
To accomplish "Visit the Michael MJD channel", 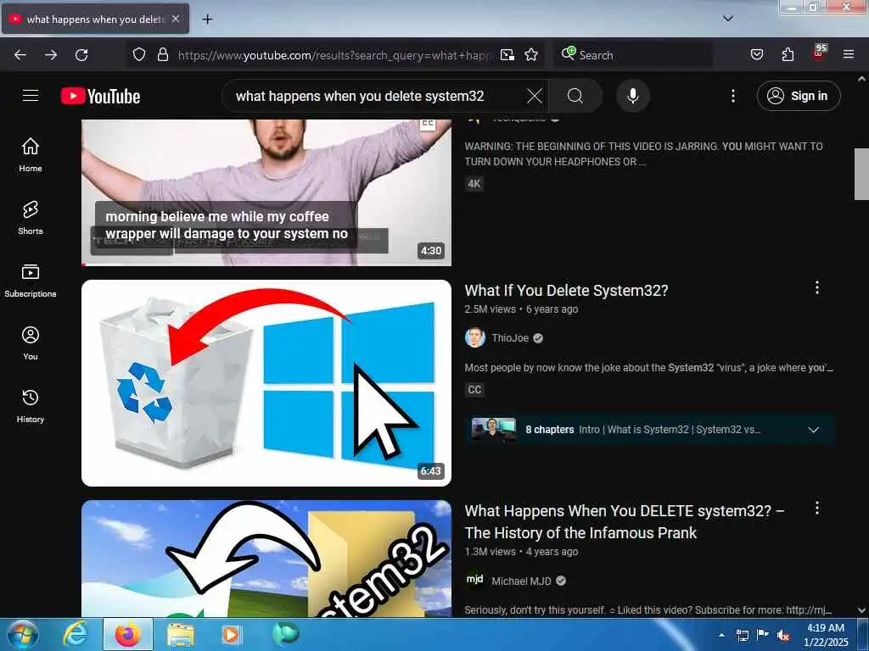I will (x=521, y=581).
